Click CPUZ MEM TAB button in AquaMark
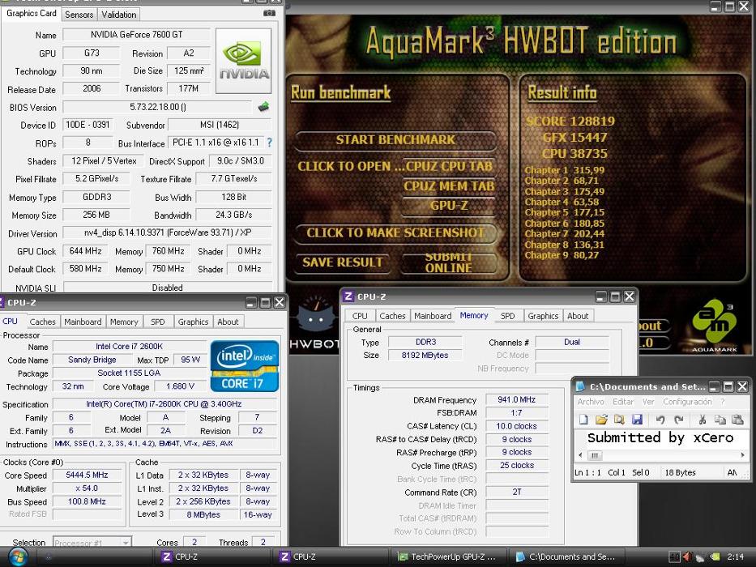756x567 pixels. 449,186
